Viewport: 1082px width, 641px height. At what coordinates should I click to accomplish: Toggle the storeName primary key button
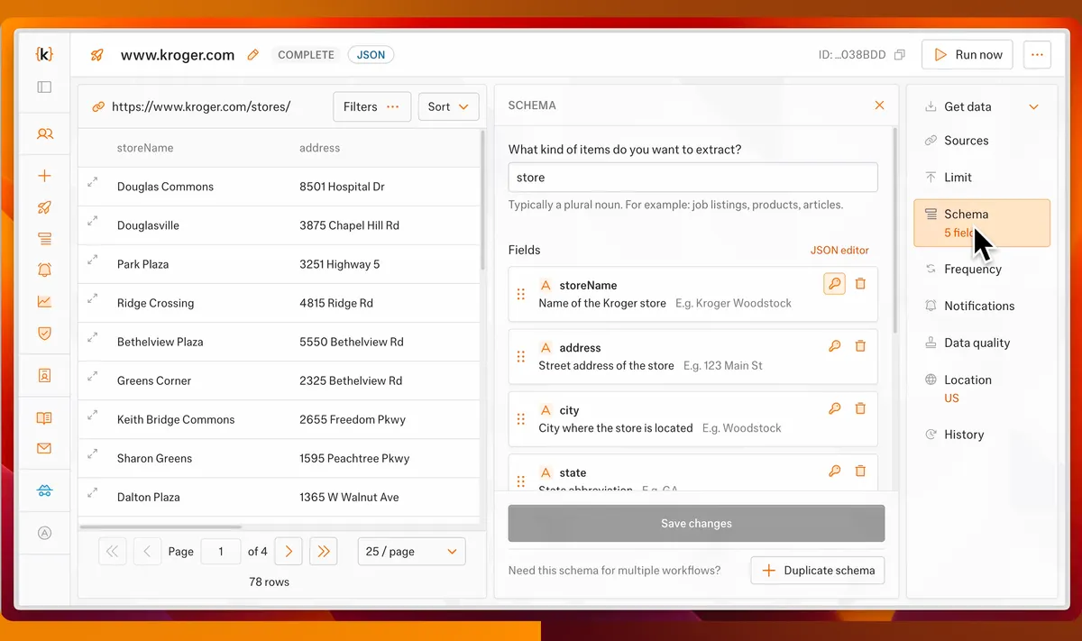pyautogui.click(x=835, y=284)
